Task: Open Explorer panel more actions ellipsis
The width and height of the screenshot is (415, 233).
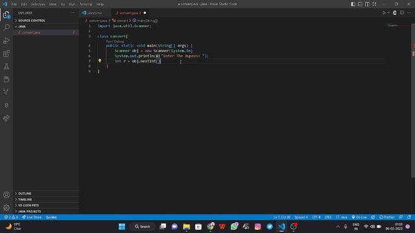Action: [73, 13]
